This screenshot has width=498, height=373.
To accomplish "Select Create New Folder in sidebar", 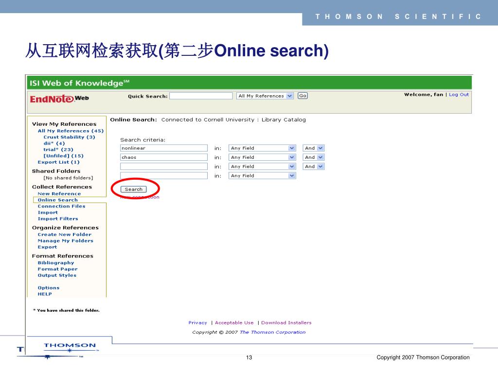I will click(x=65, y=235).
